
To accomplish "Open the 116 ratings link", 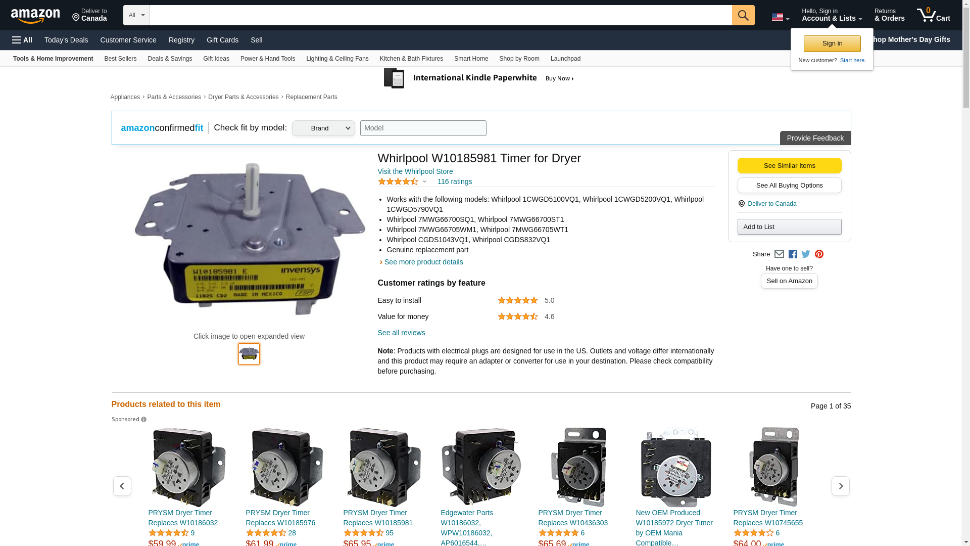I will 454,181.
